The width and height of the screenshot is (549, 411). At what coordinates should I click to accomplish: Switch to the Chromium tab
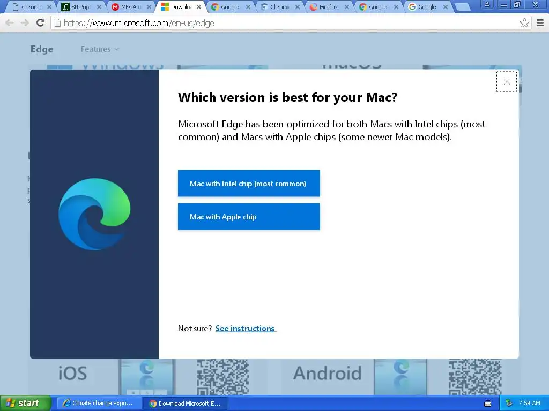click(x=278, y=7)
